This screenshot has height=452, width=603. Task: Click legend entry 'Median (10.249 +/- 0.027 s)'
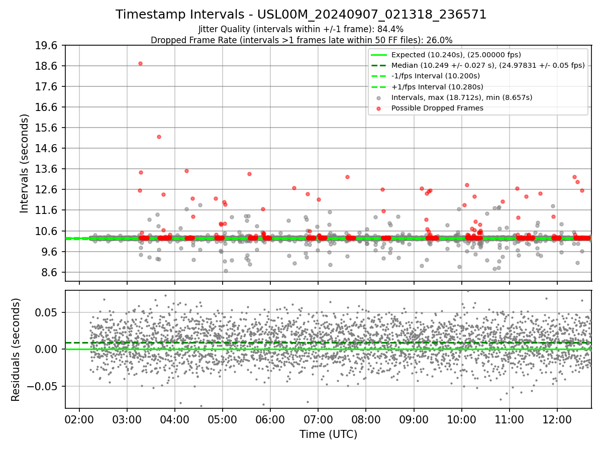(488, 65)
